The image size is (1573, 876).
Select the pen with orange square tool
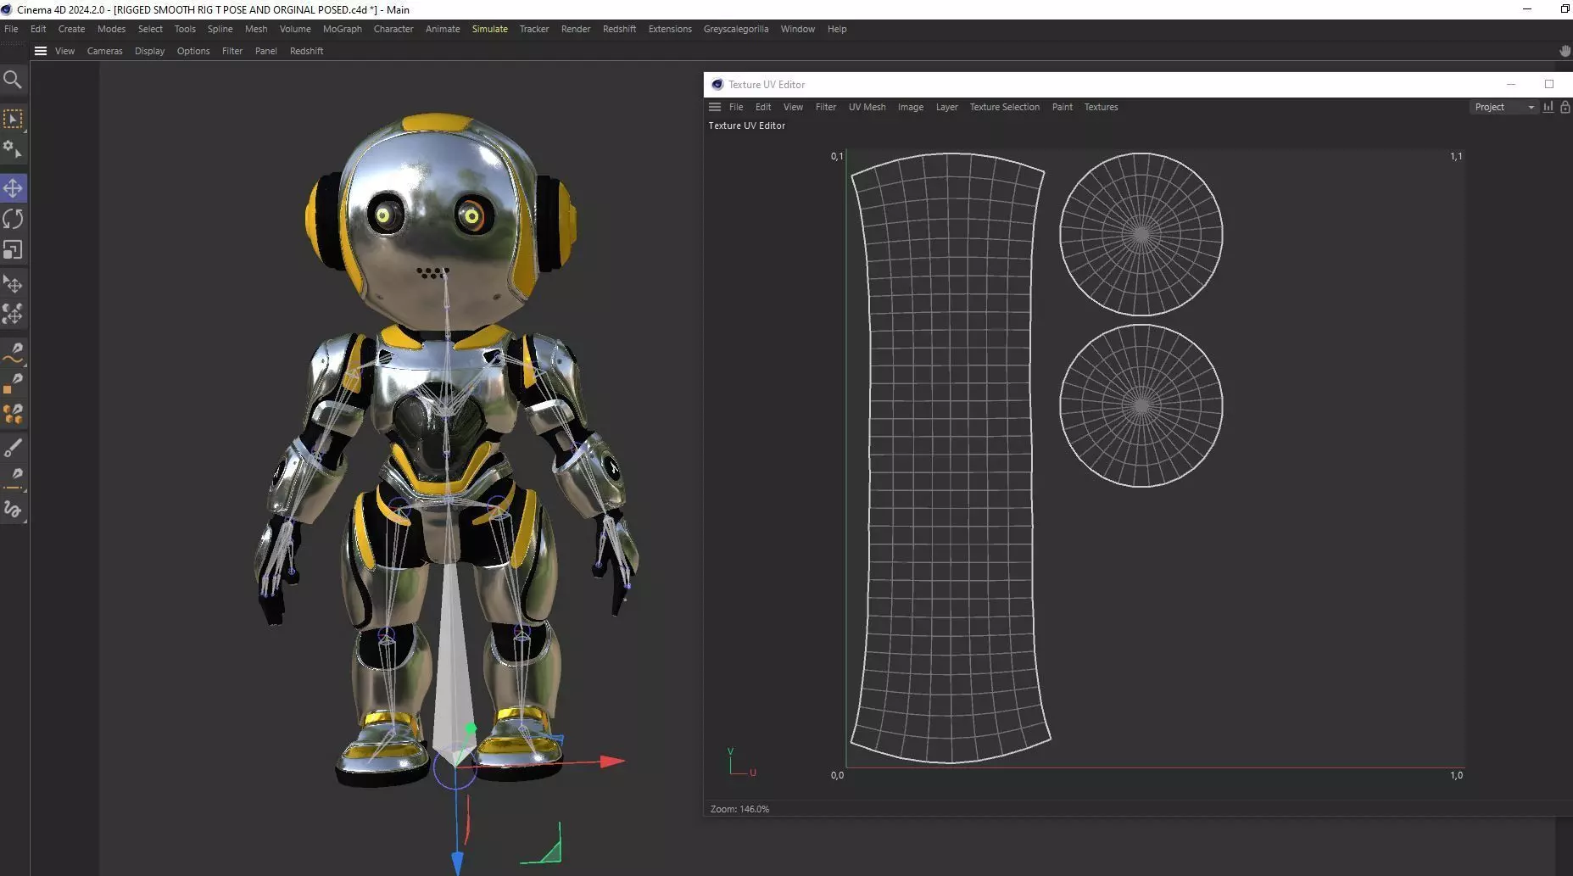point(13,383)
